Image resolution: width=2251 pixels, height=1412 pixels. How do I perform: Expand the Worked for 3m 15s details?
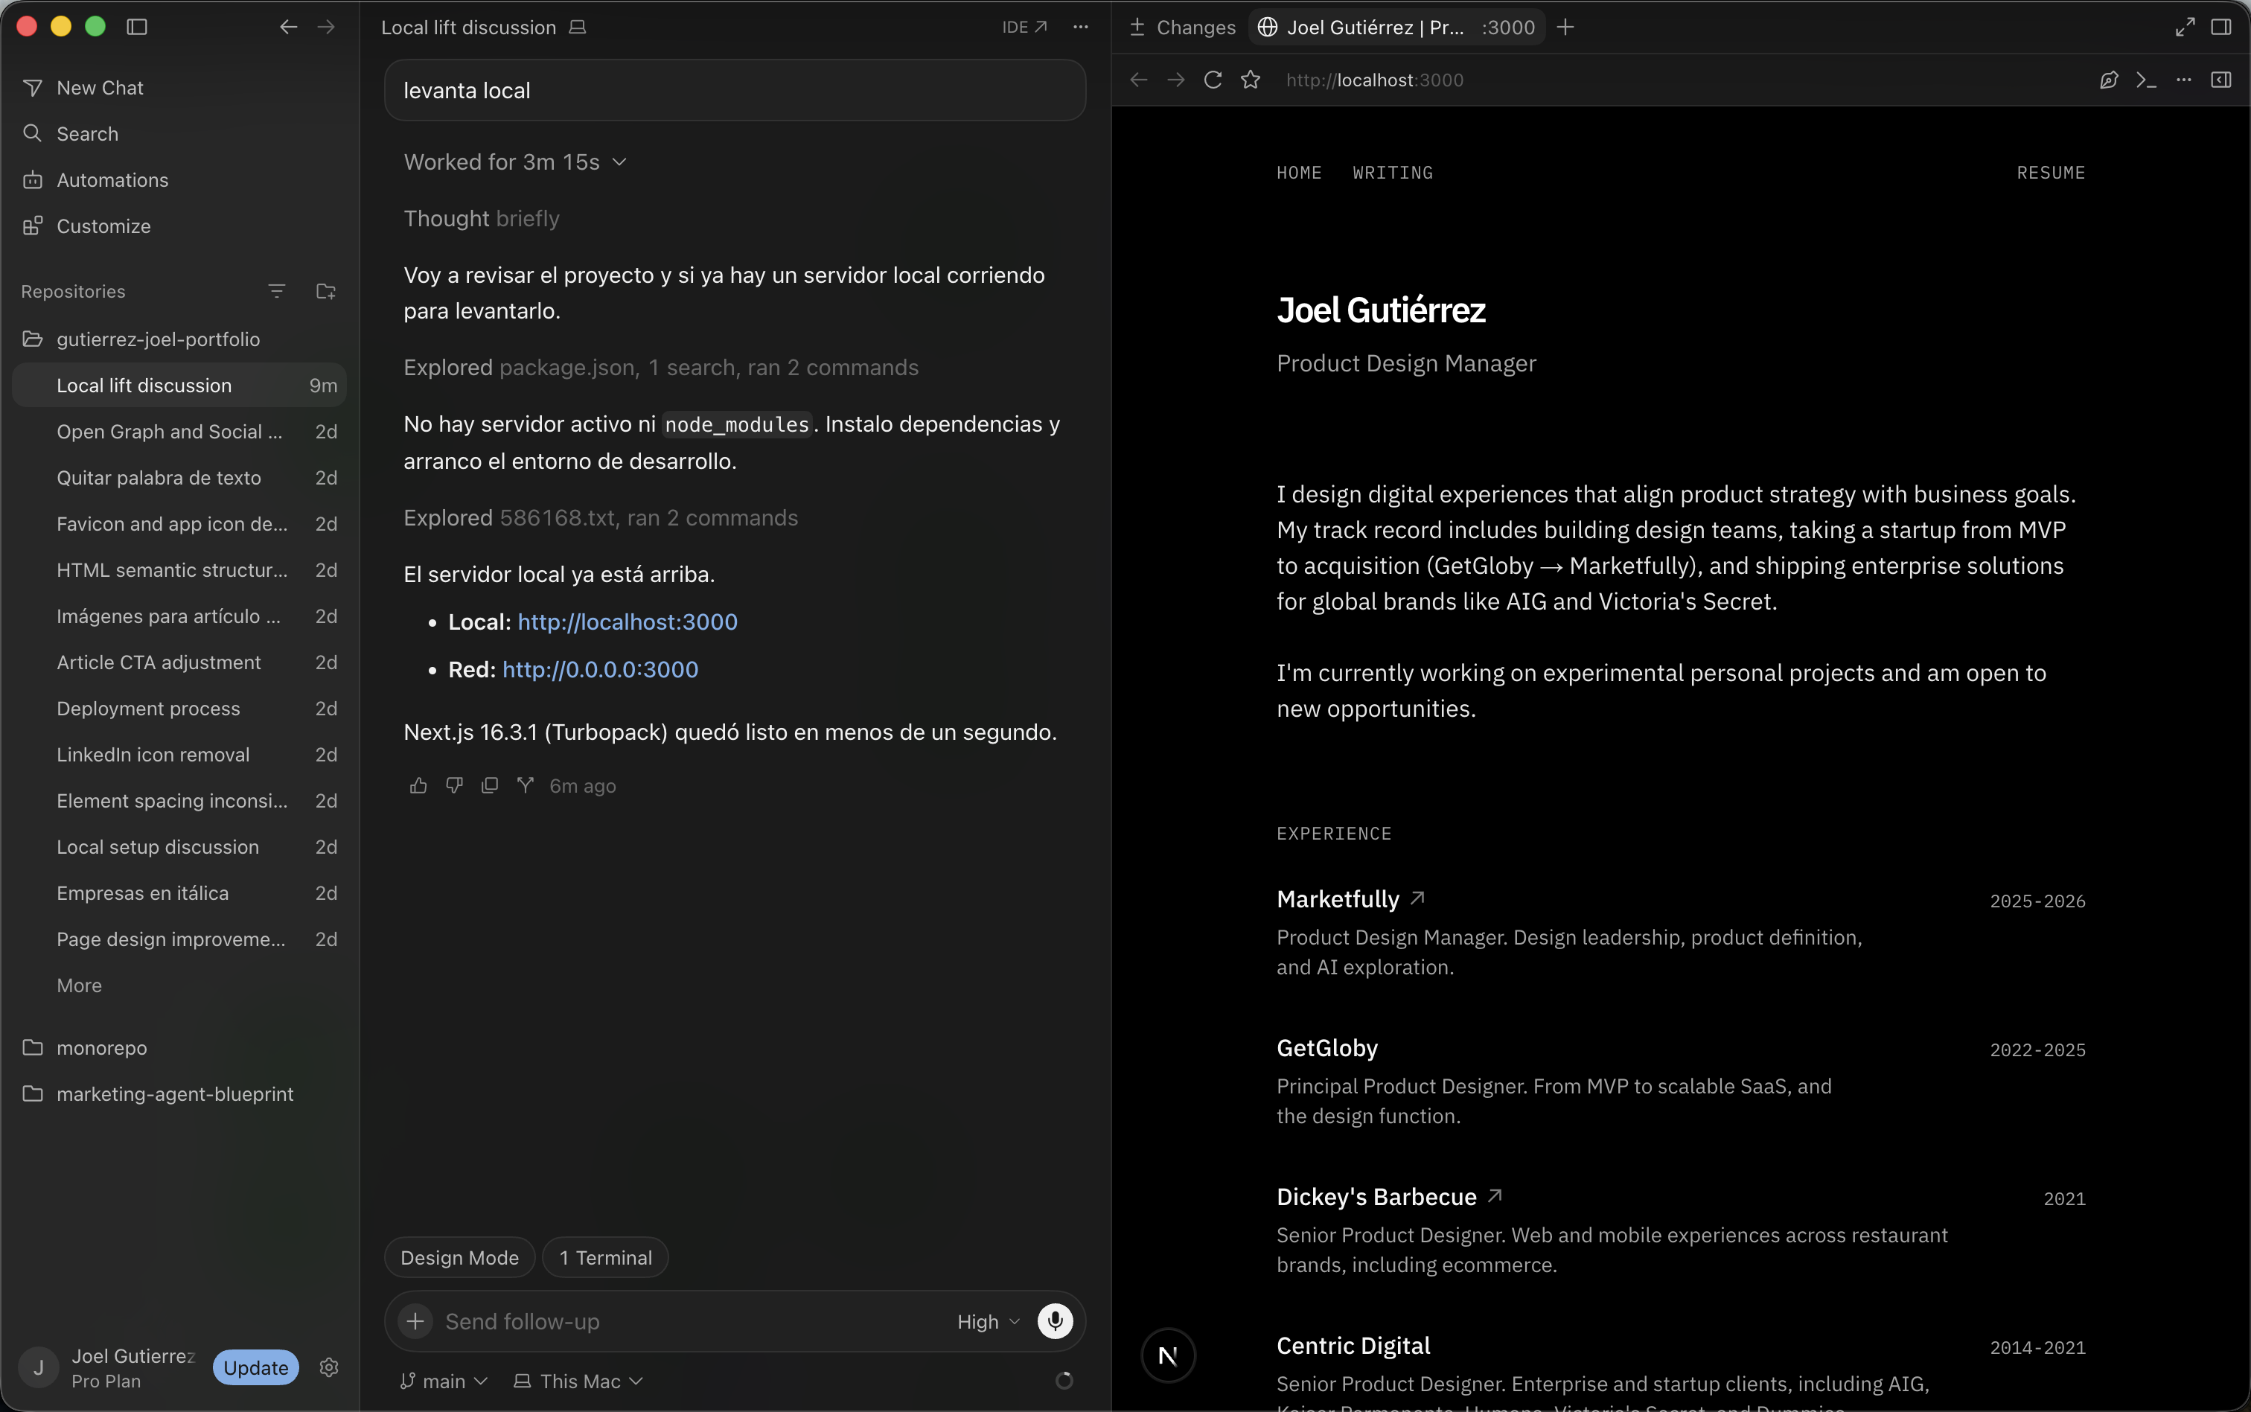[x=514, y=162]
